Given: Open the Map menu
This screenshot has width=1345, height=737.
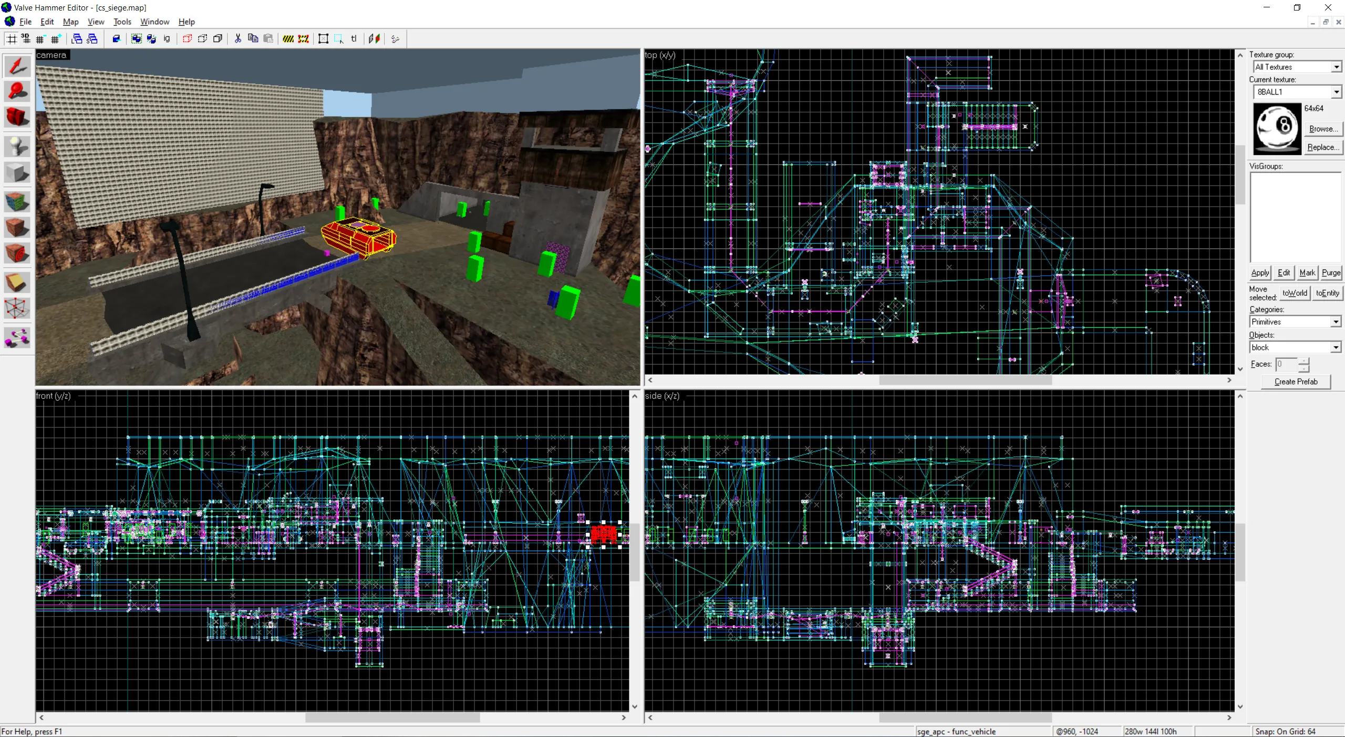Looking at the screenshot, I should tap(70, 22).
